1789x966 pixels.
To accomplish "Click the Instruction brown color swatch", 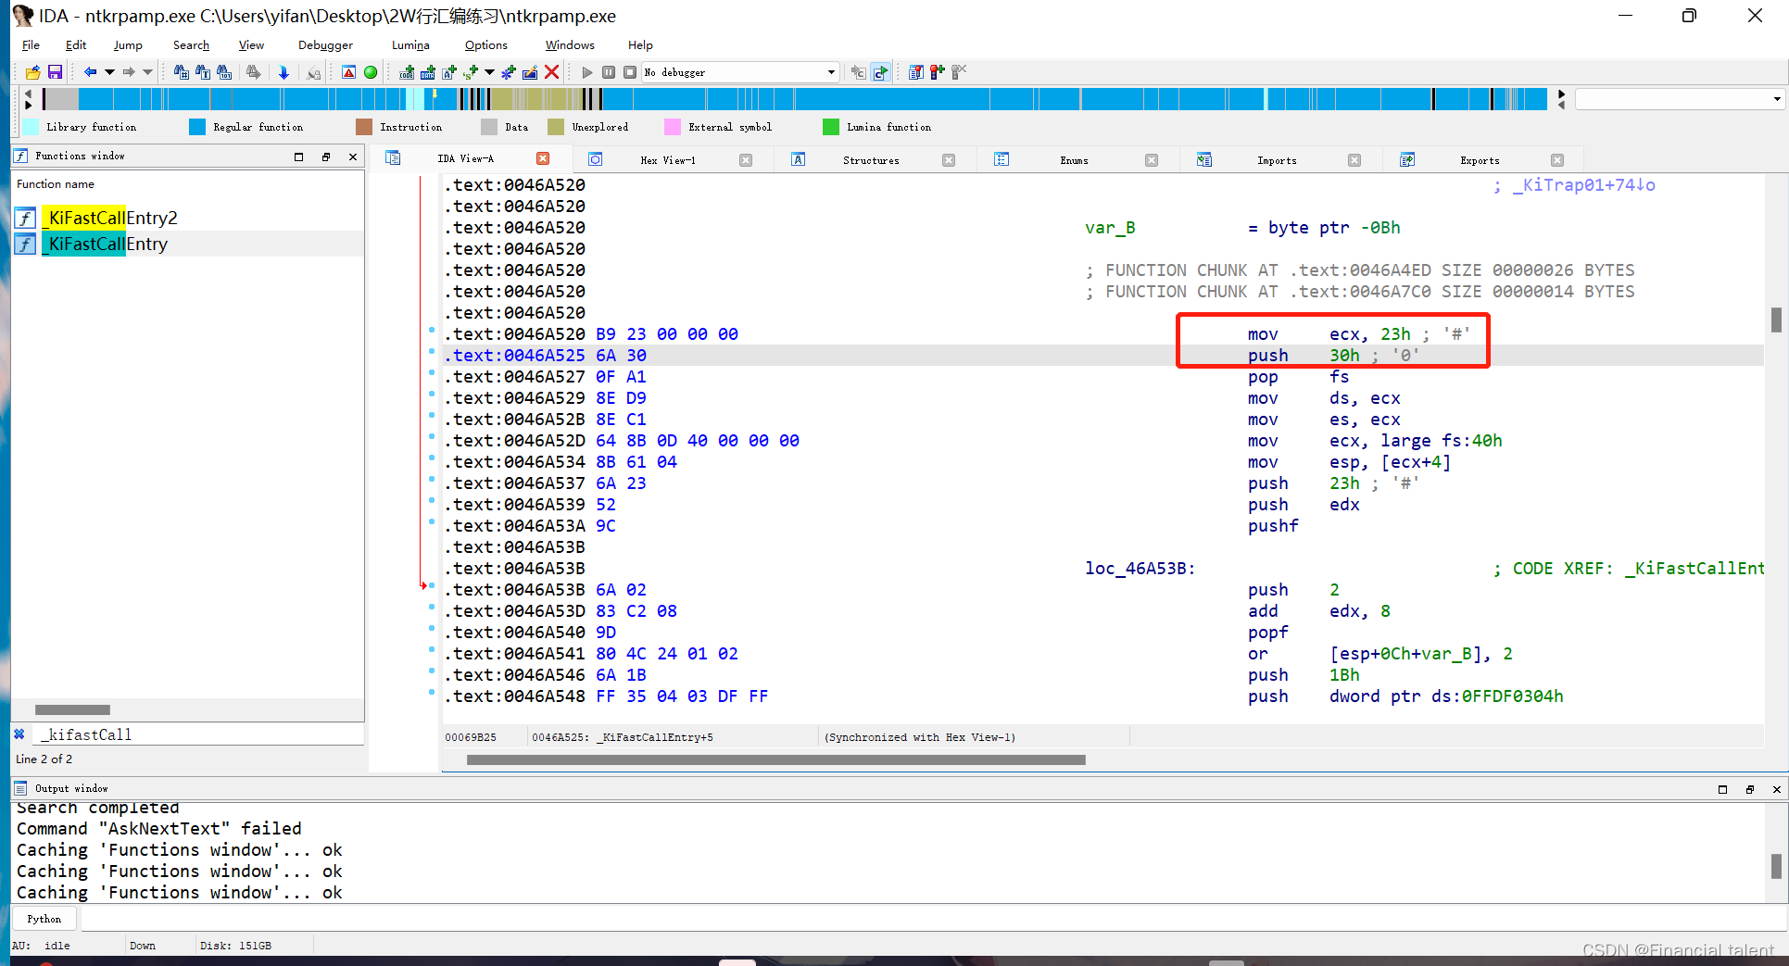I will 364,127.
